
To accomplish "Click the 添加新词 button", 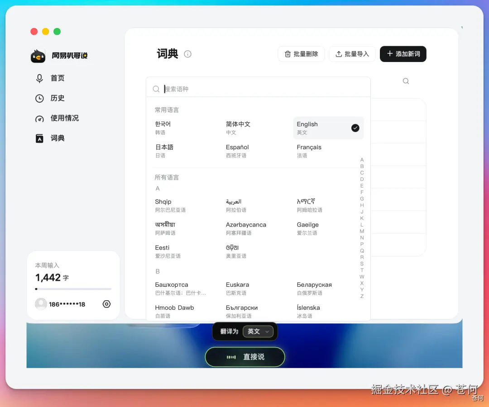I will click(403, 54).
